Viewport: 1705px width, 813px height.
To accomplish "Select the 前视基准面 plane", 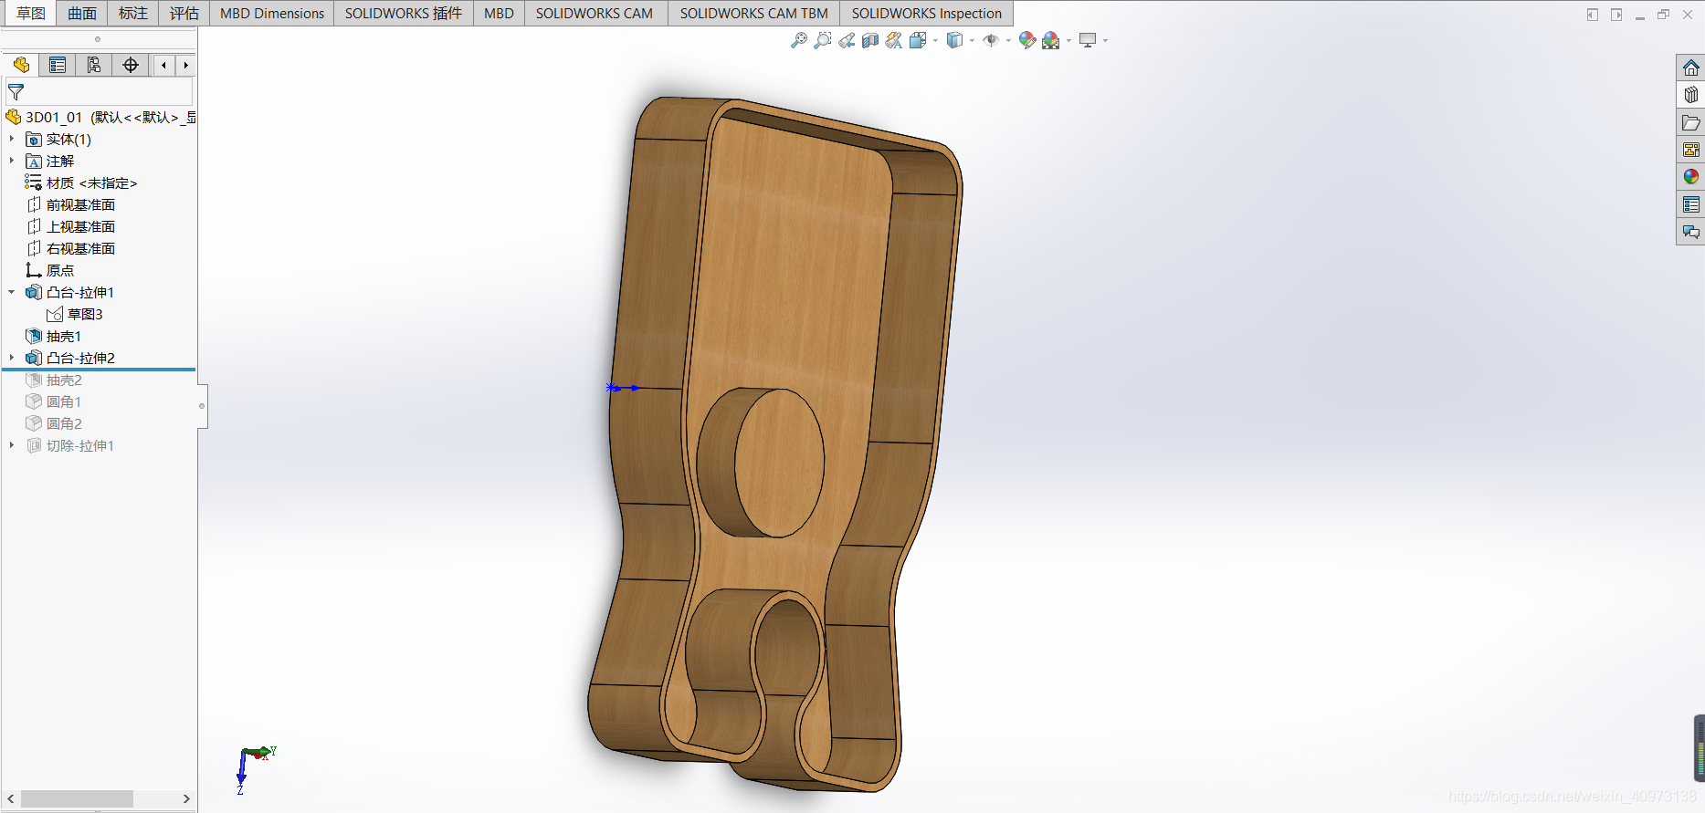I will click(x=71, y=204).
